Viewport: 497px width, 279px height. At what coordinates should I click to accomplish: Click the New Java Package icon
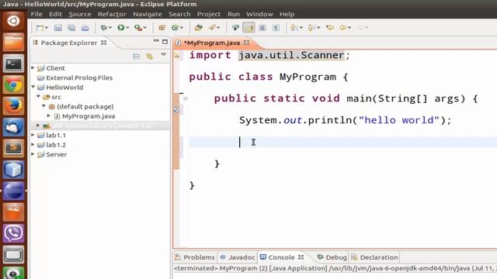tap(162, 28)
